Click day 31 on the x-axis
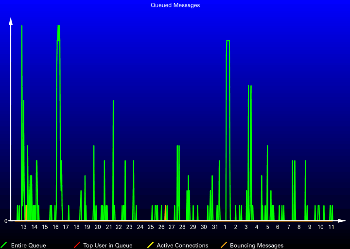This screenshot has height=249, width=350. [x=214, y=227]
